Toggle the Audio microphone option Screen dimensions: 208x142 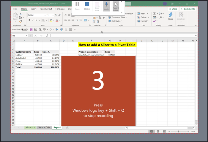(x=106, y=6)
